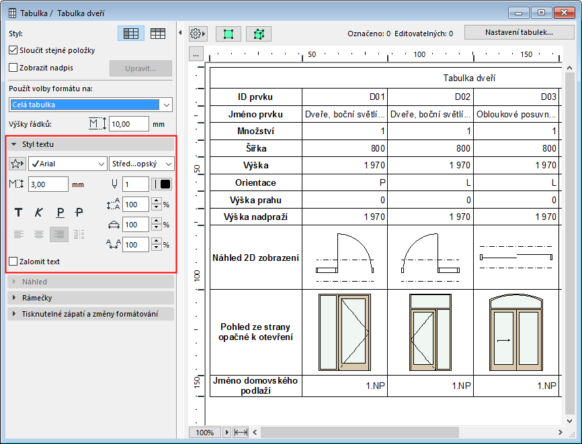582x444 pixels.
Task: Open the Arial font dropdown
Action: (x=67, y=164)
